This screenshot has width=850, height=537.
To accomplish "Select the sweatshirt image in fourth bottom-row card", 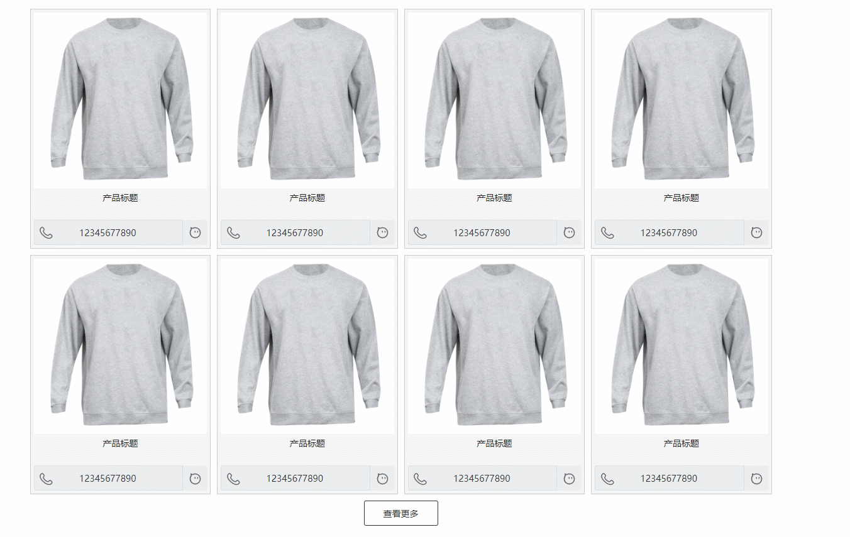I will (x=682, y=346).
